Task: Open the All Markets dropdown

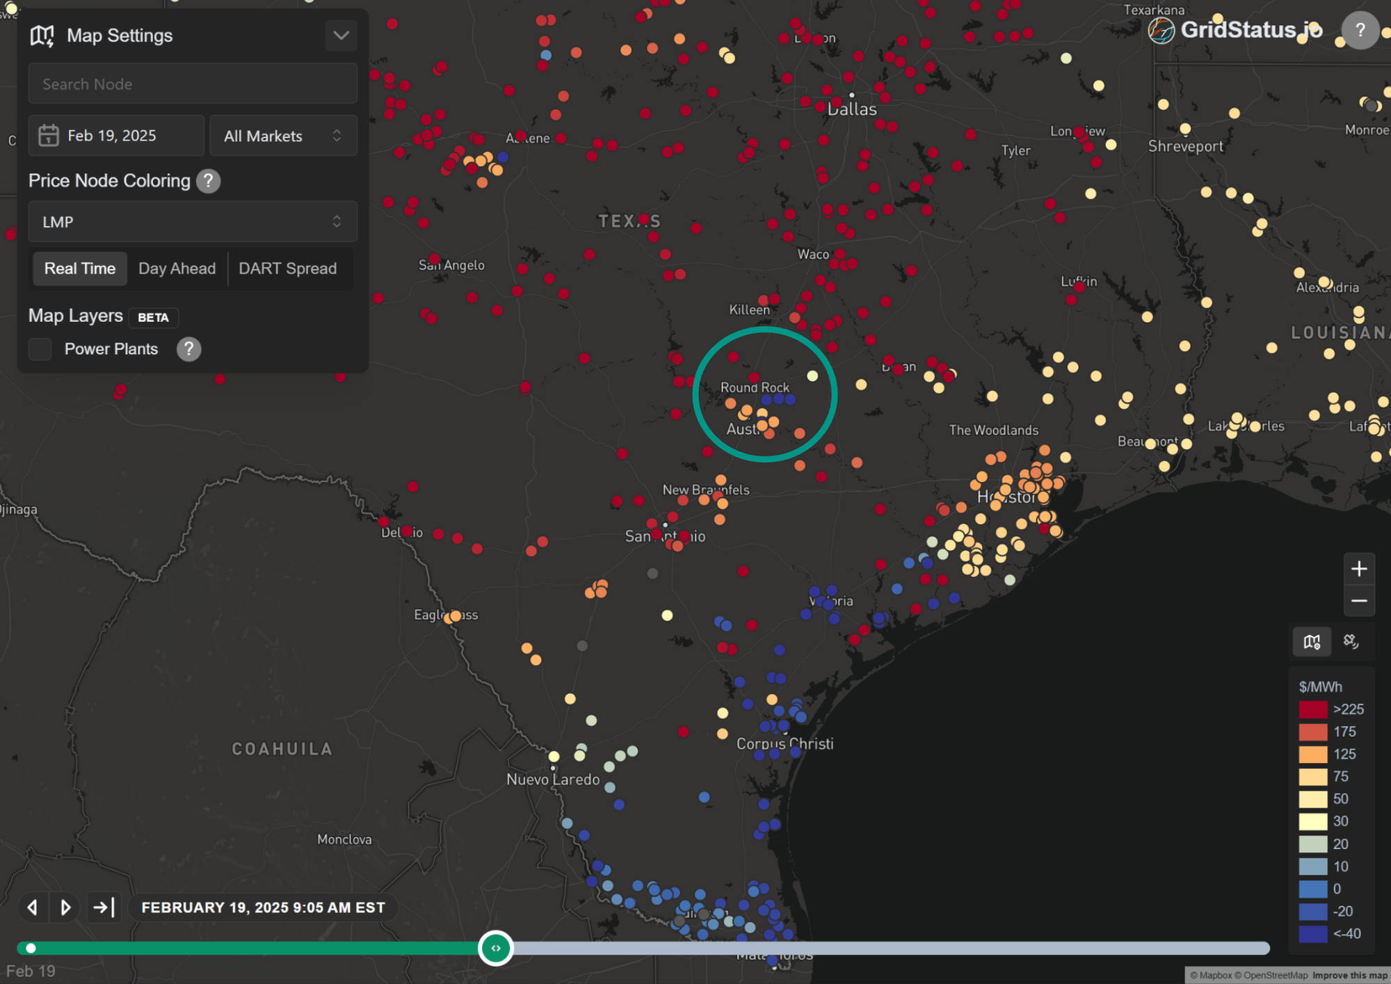Action: (x=283, y=136)
